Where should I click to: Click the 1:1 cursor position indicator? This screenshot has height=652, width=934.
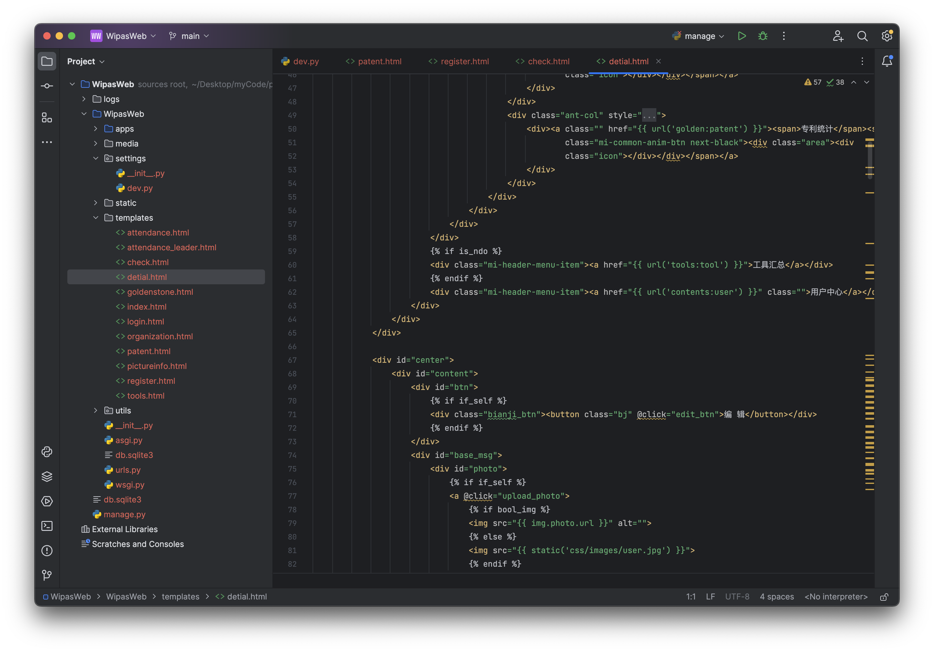691,597
